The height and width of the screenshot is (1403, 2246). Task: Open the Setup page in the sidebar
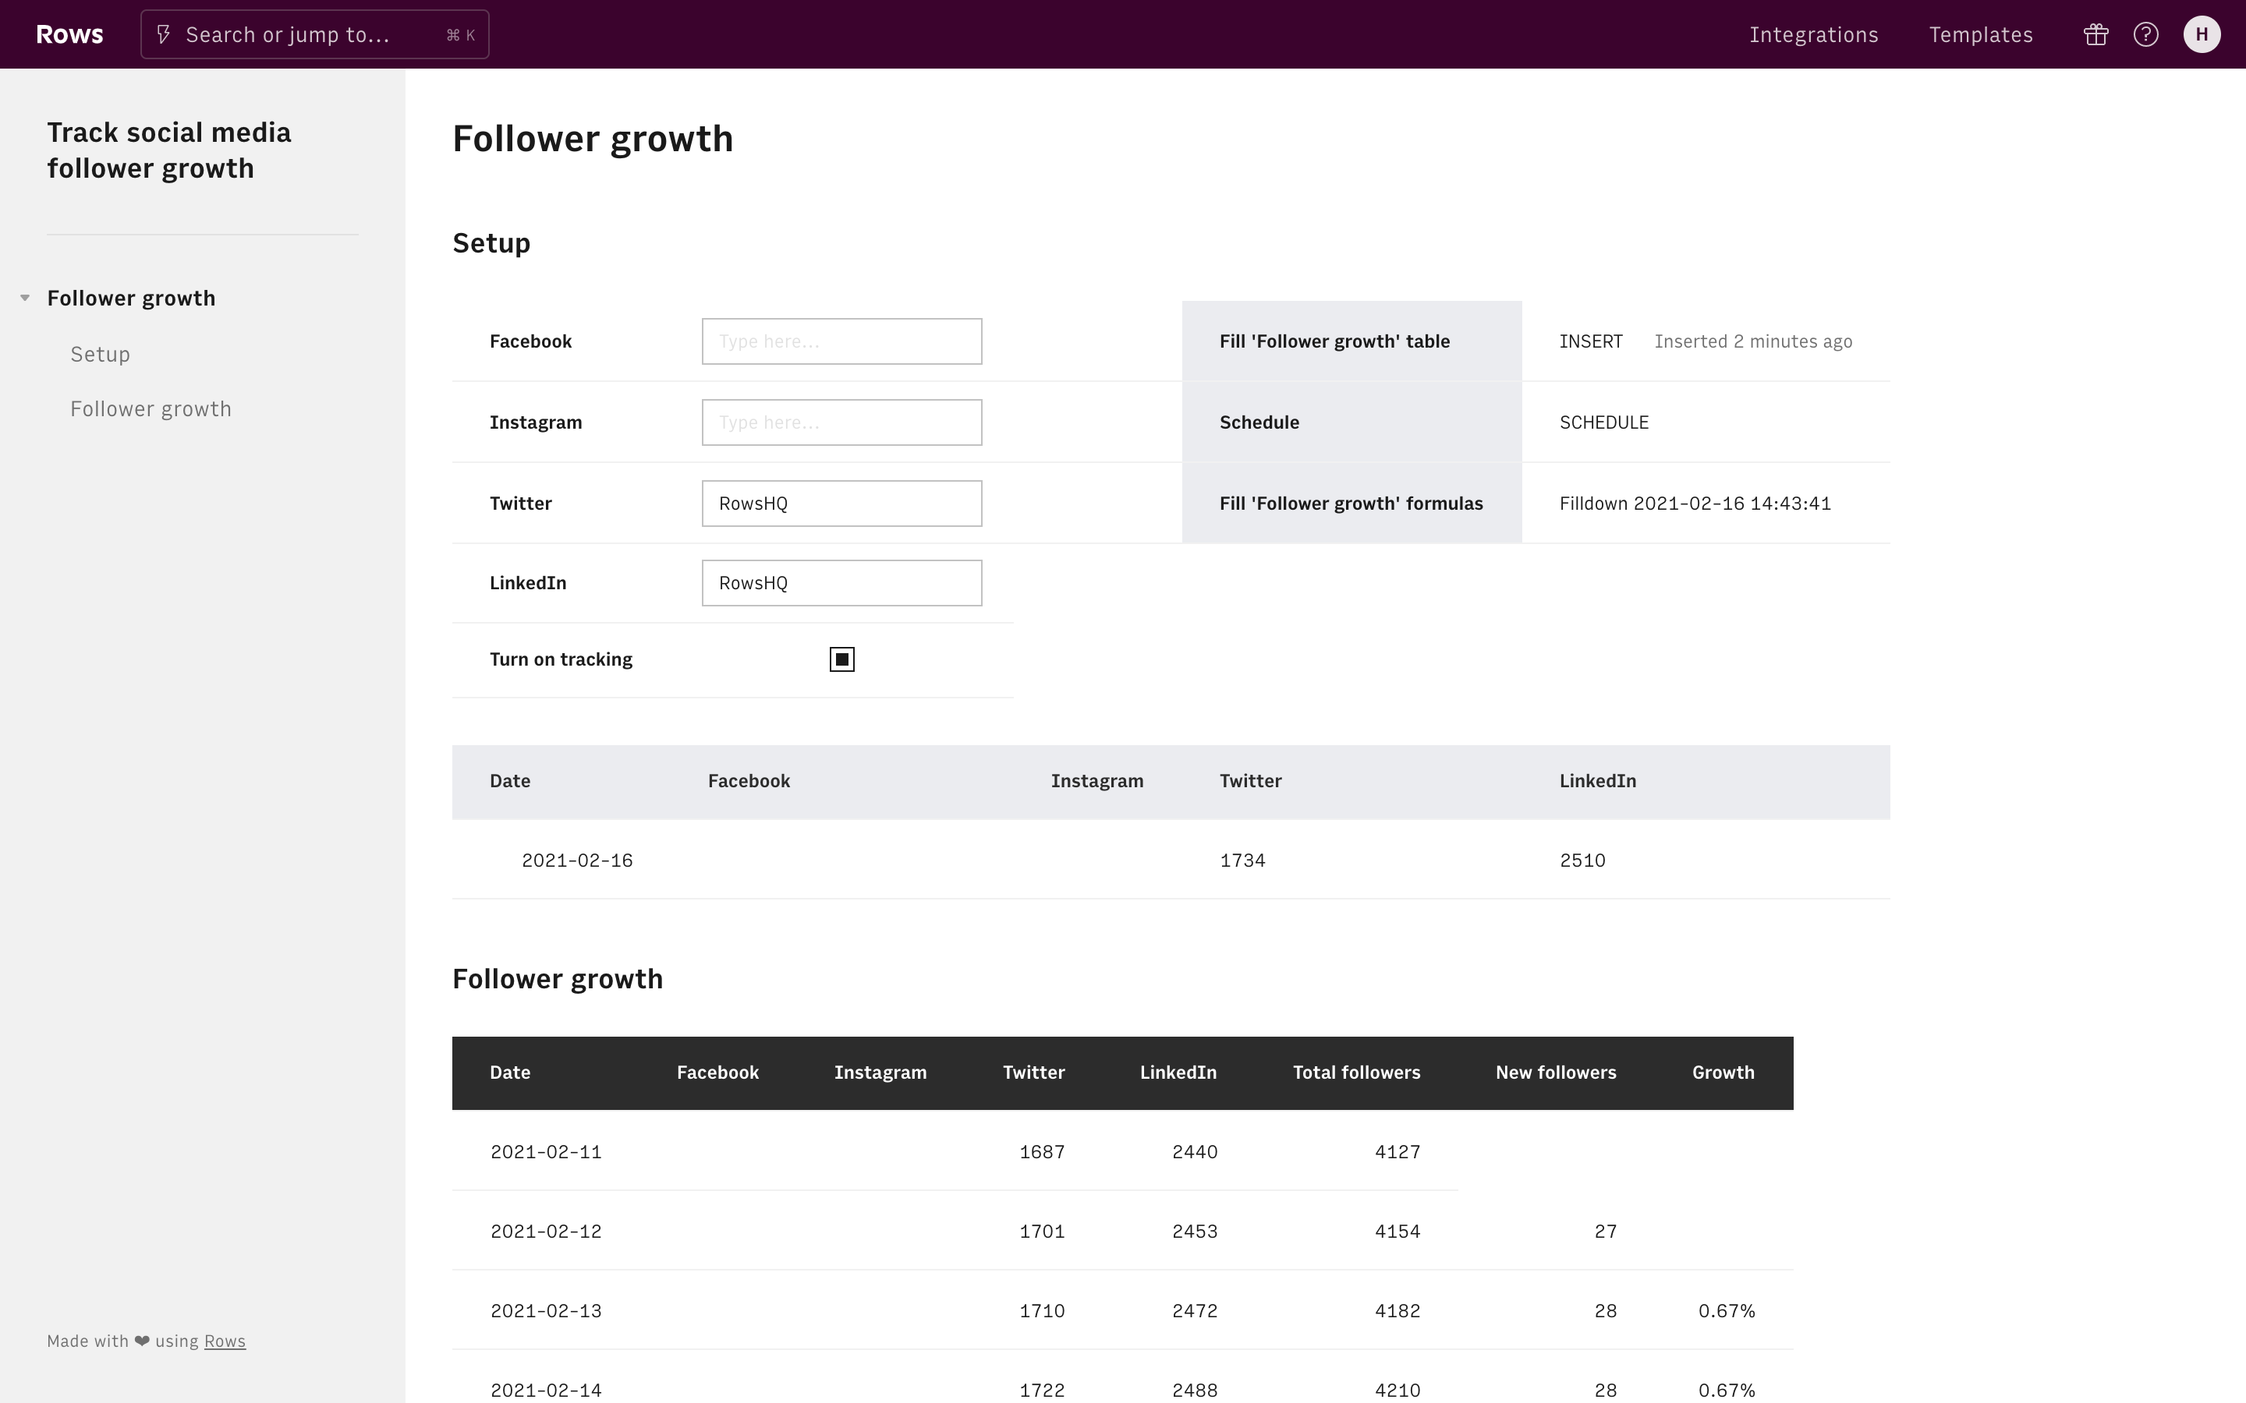point(101,354)
